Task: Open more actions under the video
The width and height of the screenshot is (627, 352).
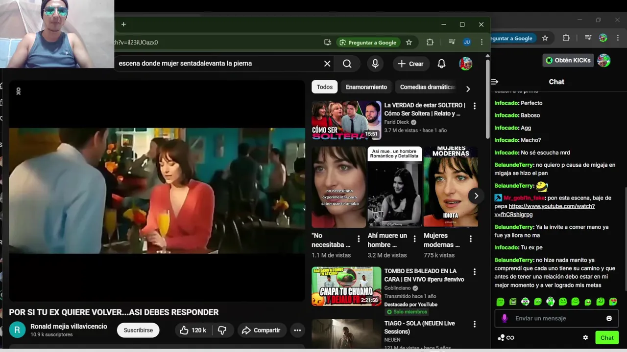Action: click(297, 330)
